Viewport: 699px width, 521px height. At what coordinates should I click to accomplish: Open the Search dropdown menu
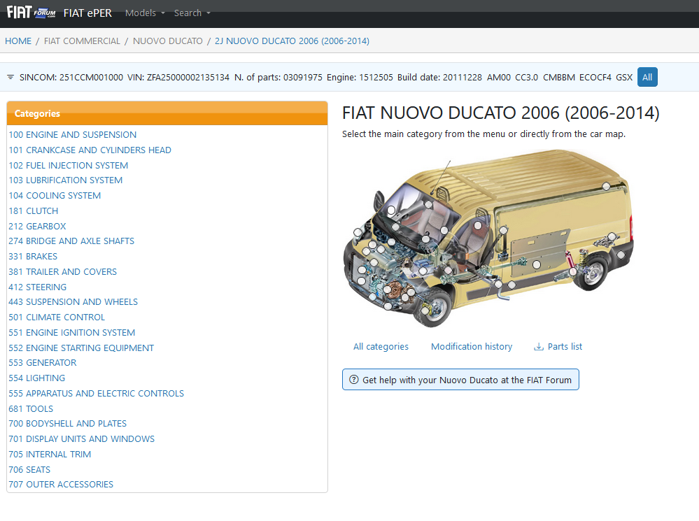192,13
